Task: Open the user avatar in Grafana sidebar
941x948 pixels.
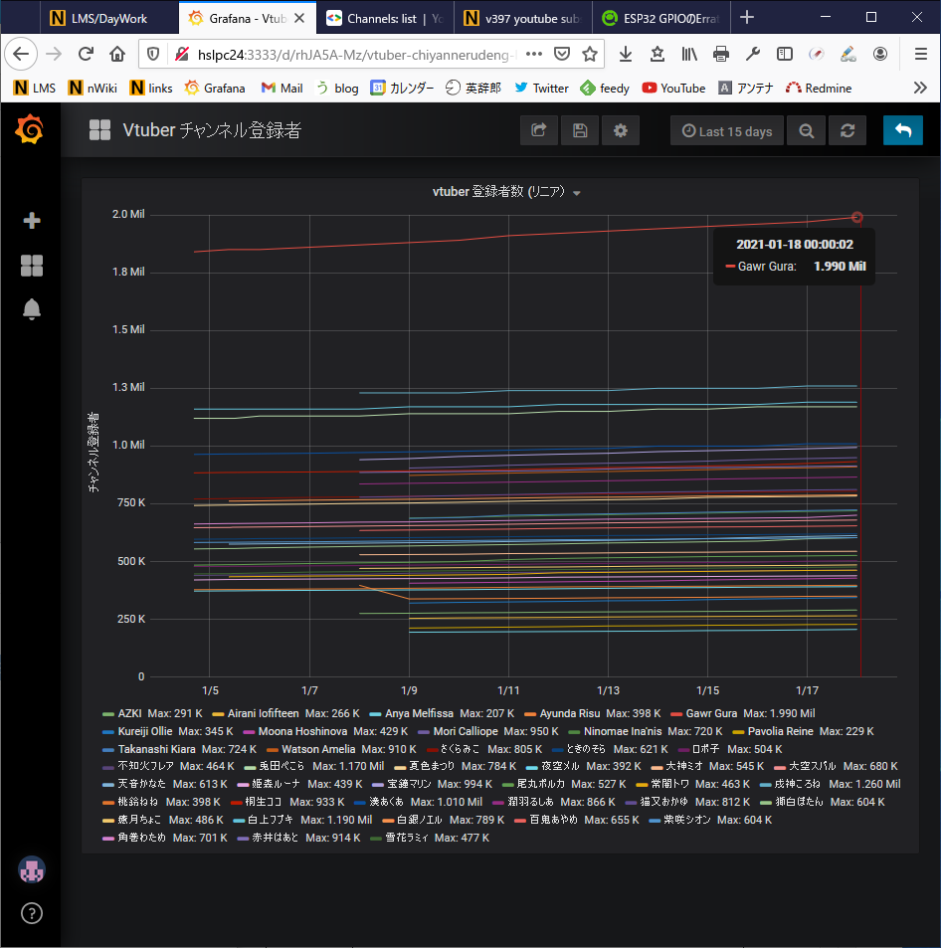Action: coord(32,870)
